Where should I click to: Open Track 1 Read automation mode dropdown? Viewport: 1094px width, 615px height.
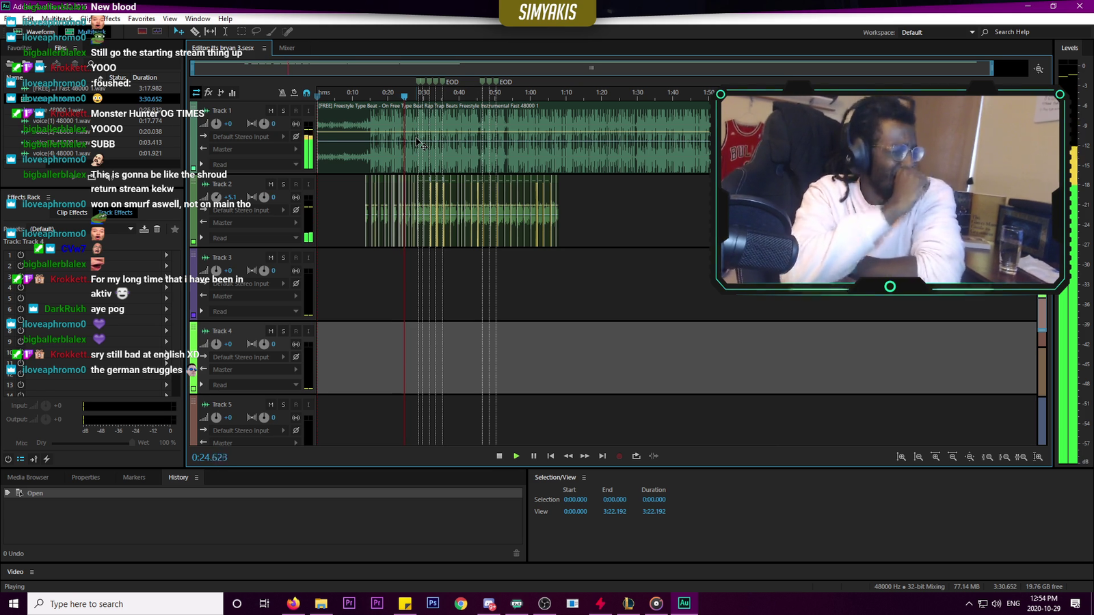[254, 165]
